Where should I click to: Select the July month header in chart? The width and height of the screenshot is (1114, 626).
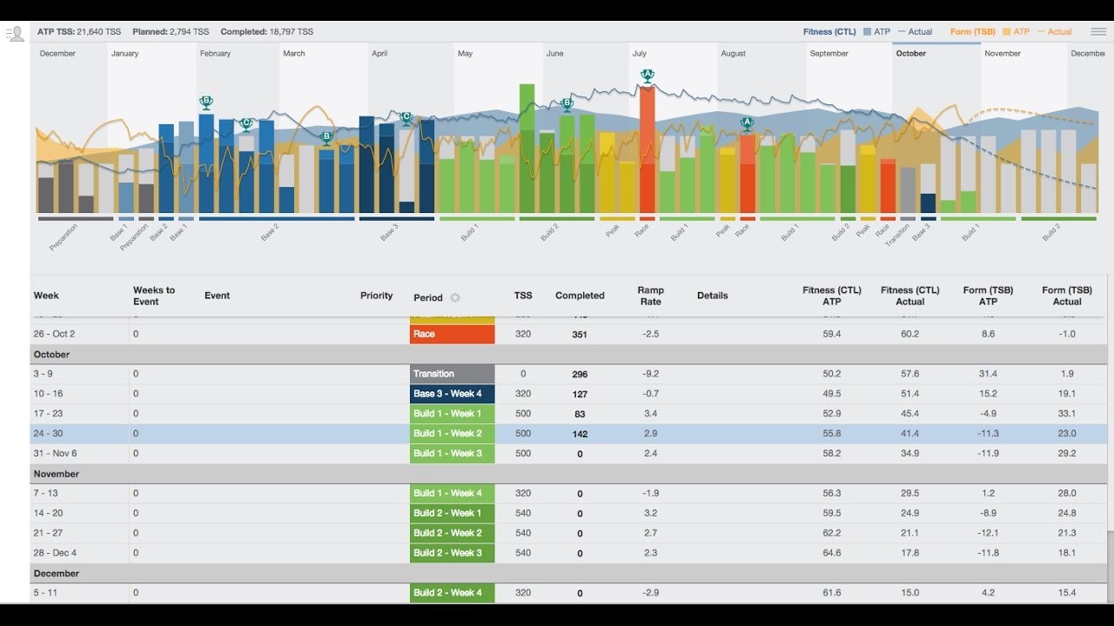tap(640, 53)
